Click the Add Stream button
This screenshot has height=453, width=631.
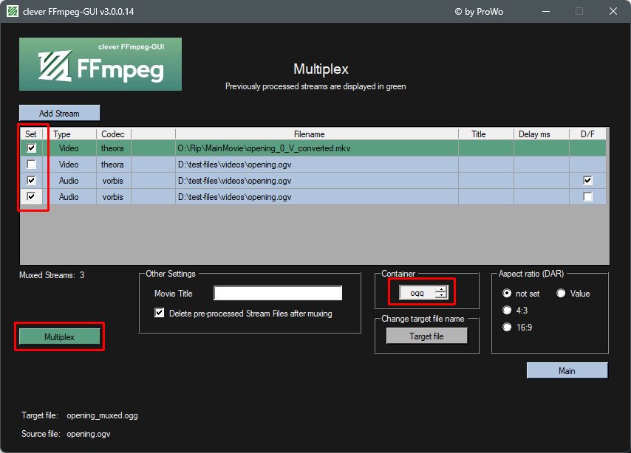point(60,113)
